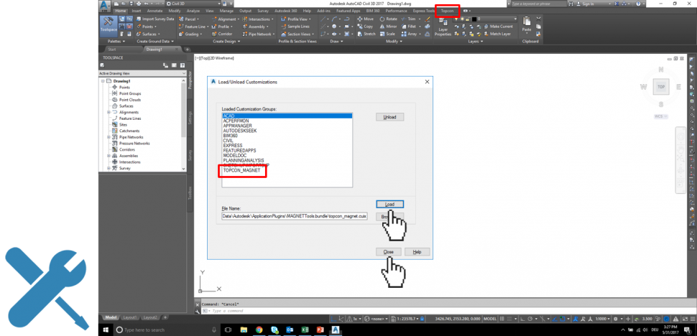The width and height of the screenshot is (697, 336).
Task: Open the Grading dropdown
Action: [x=190, y=34]
